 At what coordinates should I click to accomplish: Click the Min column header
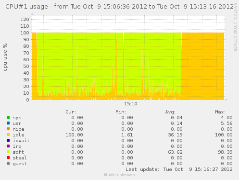[121, 112]
